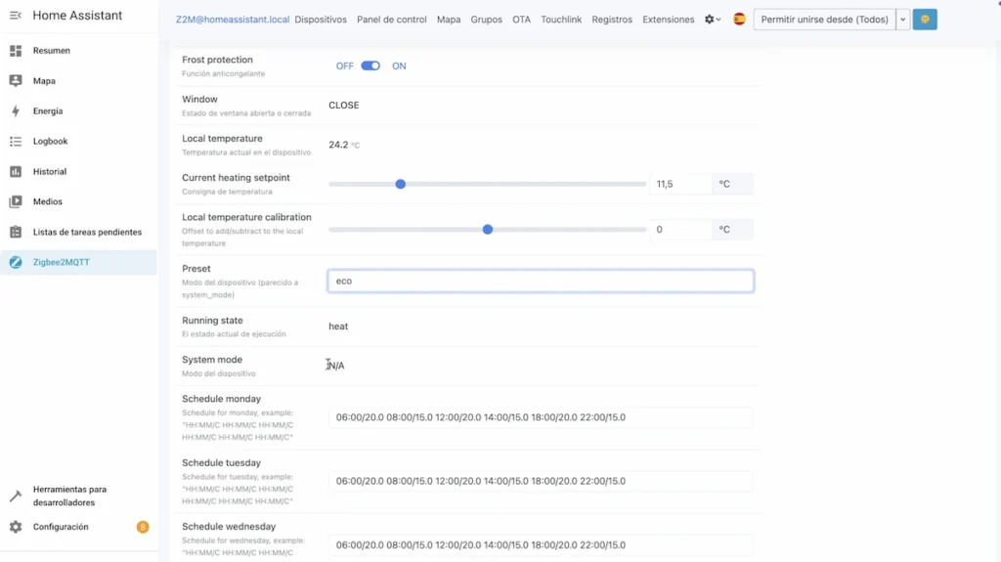Open Logbook list icon in sidebar

pos(16,142)
